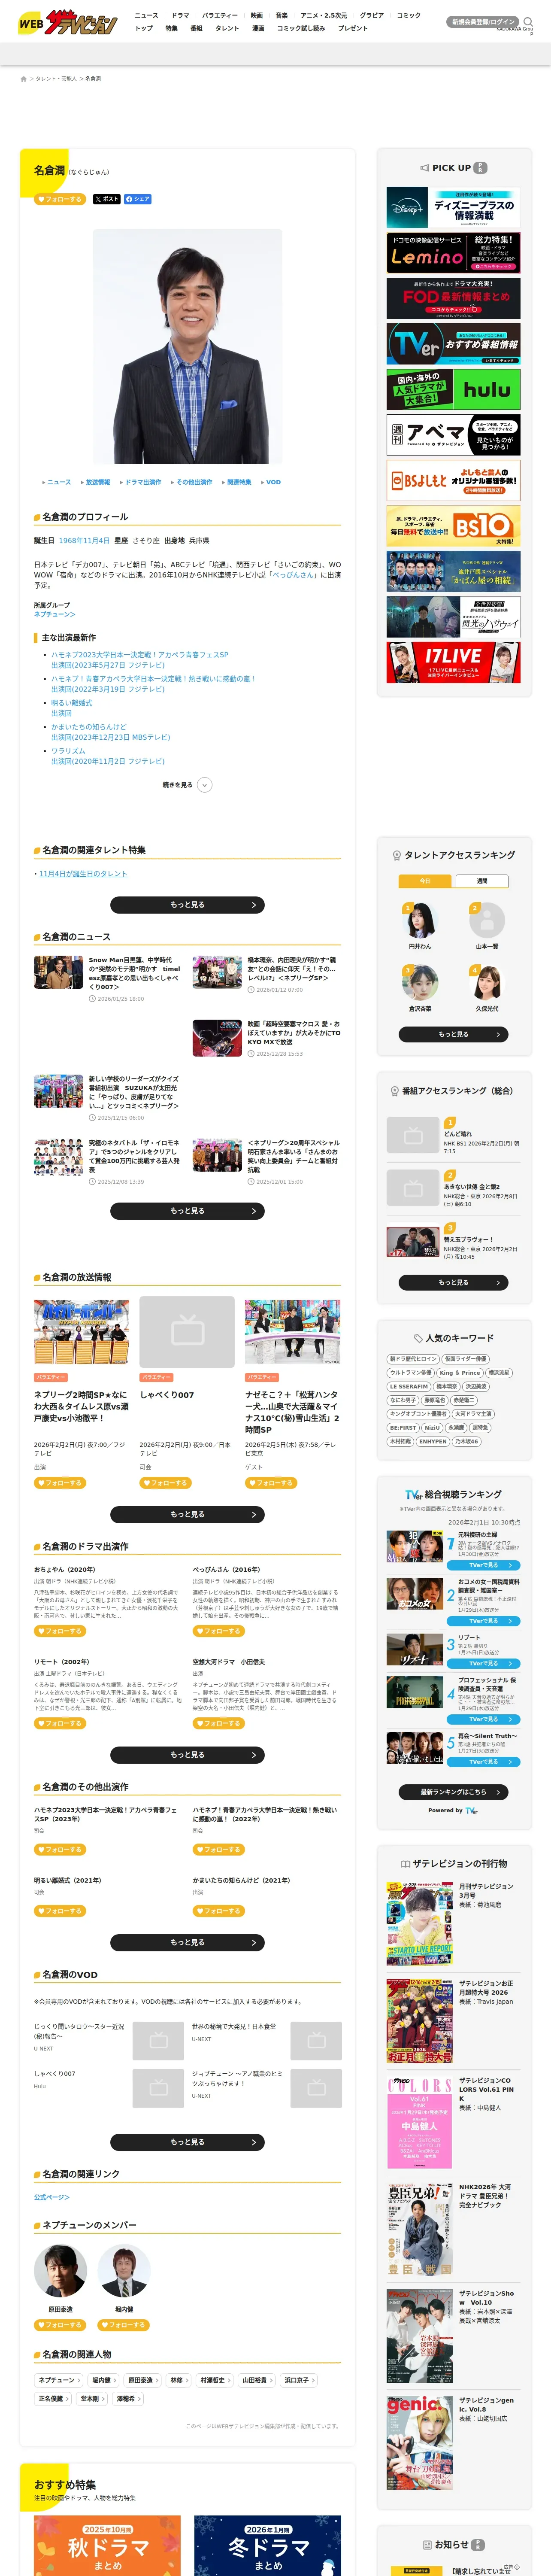This screenshot has height=2576, width=551.
Task: Follow ナゼそこ？ program
Action: (x=271, y=1483)
